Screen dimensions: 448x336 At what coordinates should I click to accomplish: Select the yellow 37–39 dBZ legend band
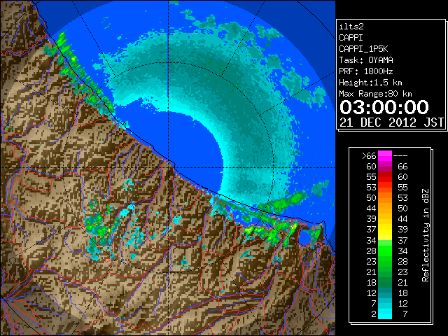[x=385, y=230]
